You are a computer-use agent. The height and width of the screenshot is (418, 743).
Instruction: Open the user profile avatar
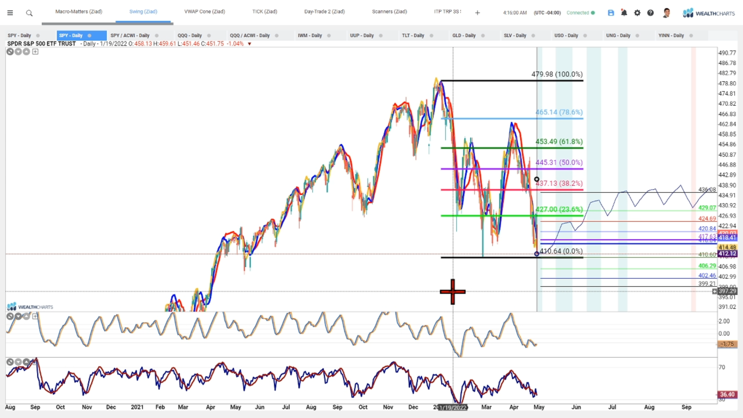coord(666,13)
